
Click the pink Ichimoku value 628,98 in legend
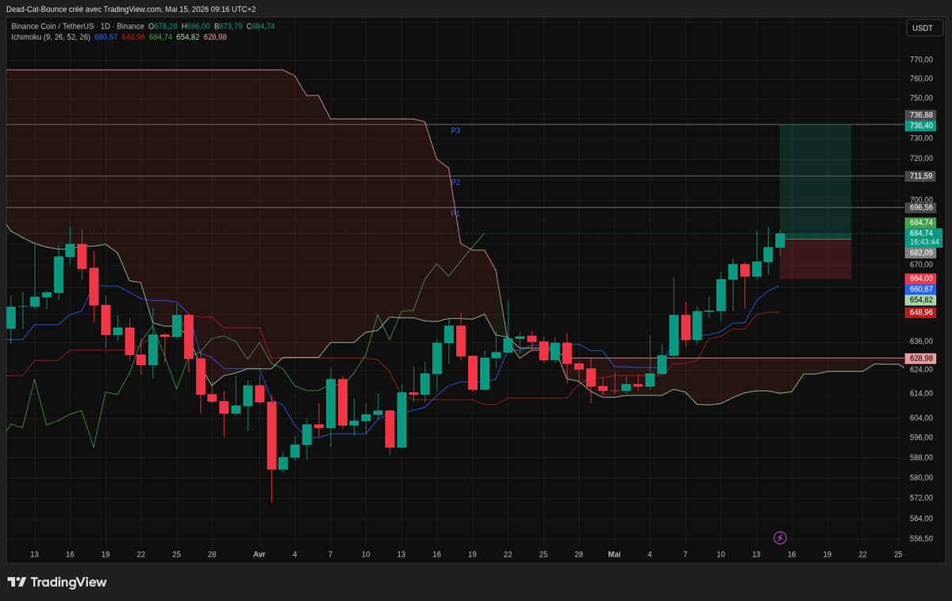[215, 37]
